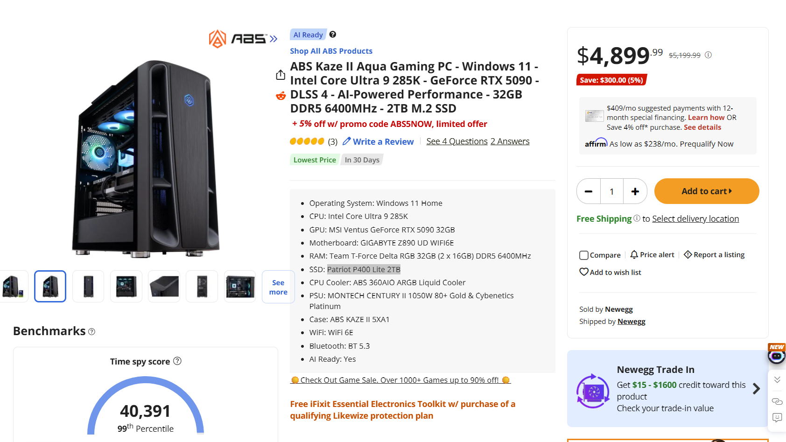Open the Time spy score help icon
The width and height of the screenshot is (786, 442).
tap(177, 361)
